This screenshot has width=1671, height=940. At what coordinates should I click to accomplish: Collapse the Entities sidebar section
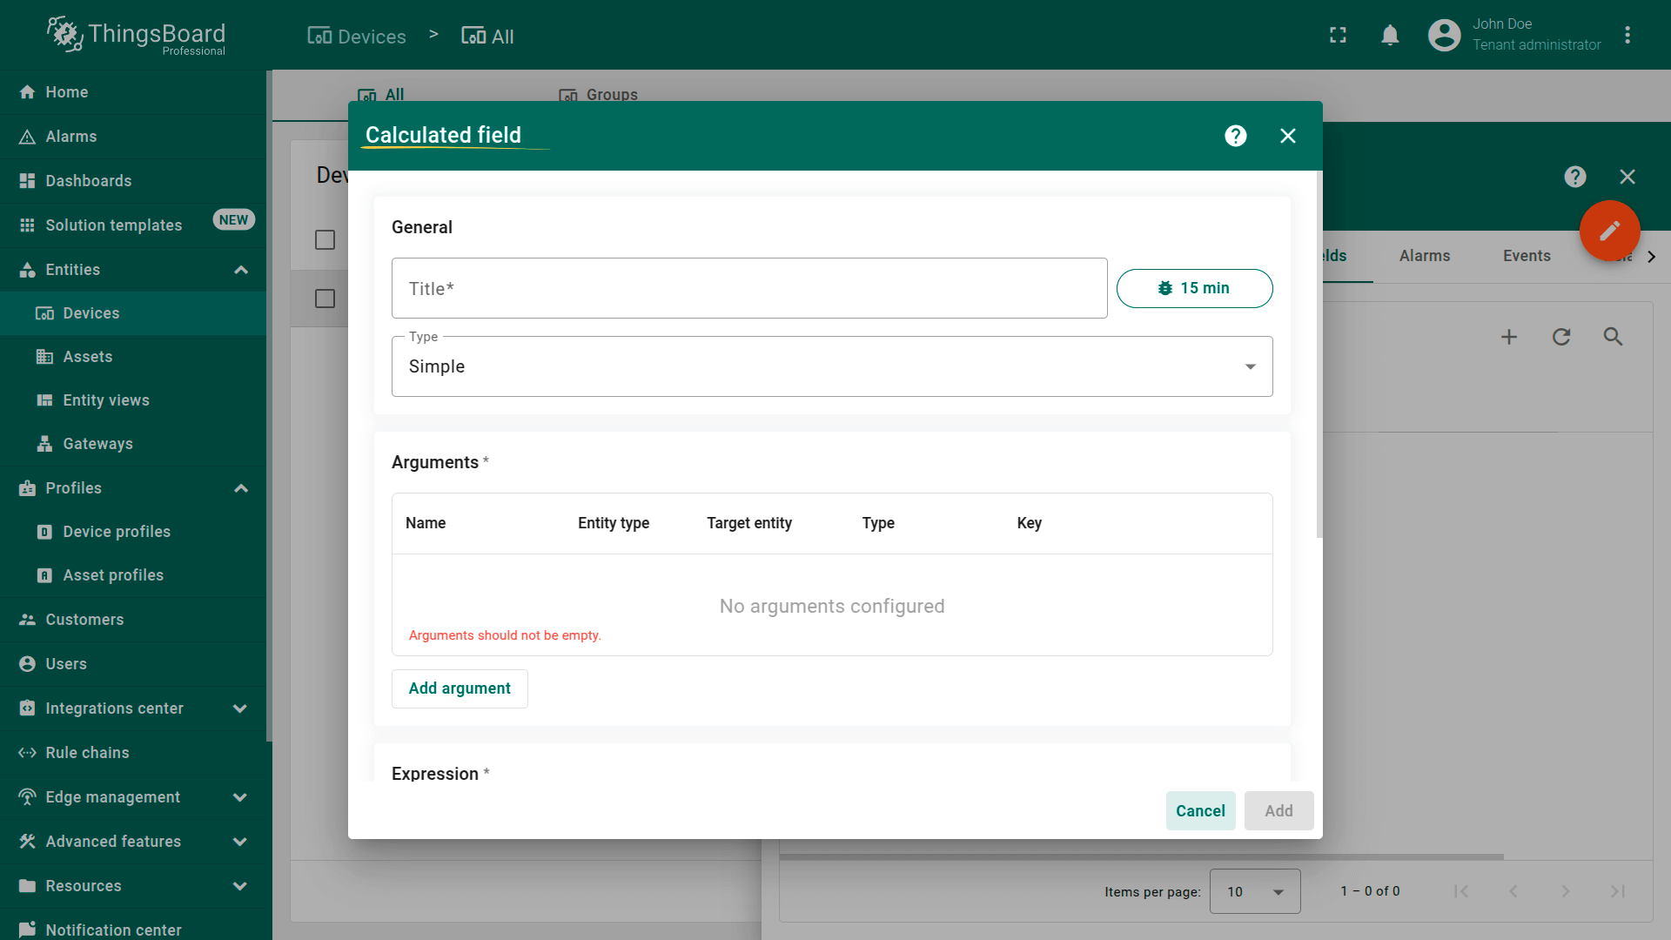[x=241, y=270]
